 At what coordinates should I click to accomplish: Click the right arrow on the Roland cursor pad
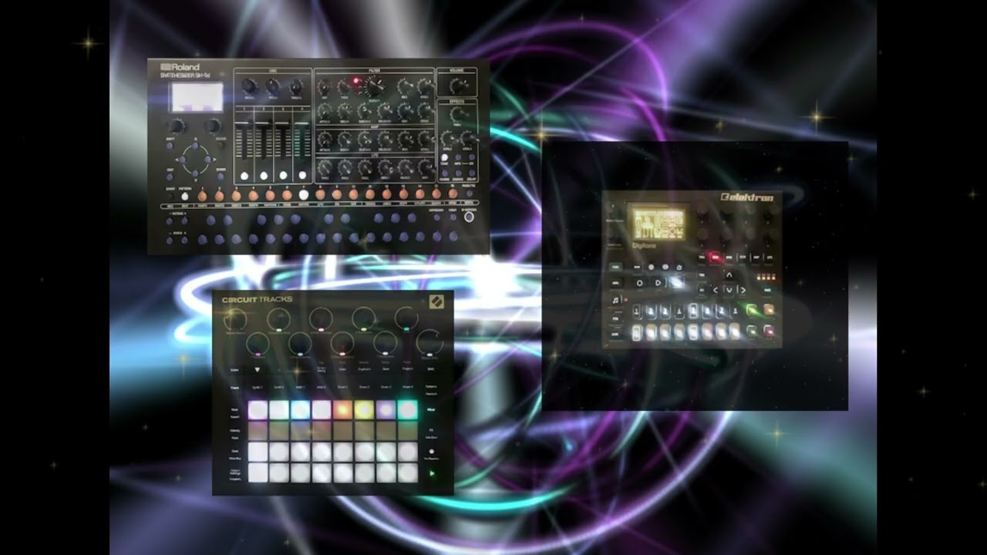(x=207, y=159)
